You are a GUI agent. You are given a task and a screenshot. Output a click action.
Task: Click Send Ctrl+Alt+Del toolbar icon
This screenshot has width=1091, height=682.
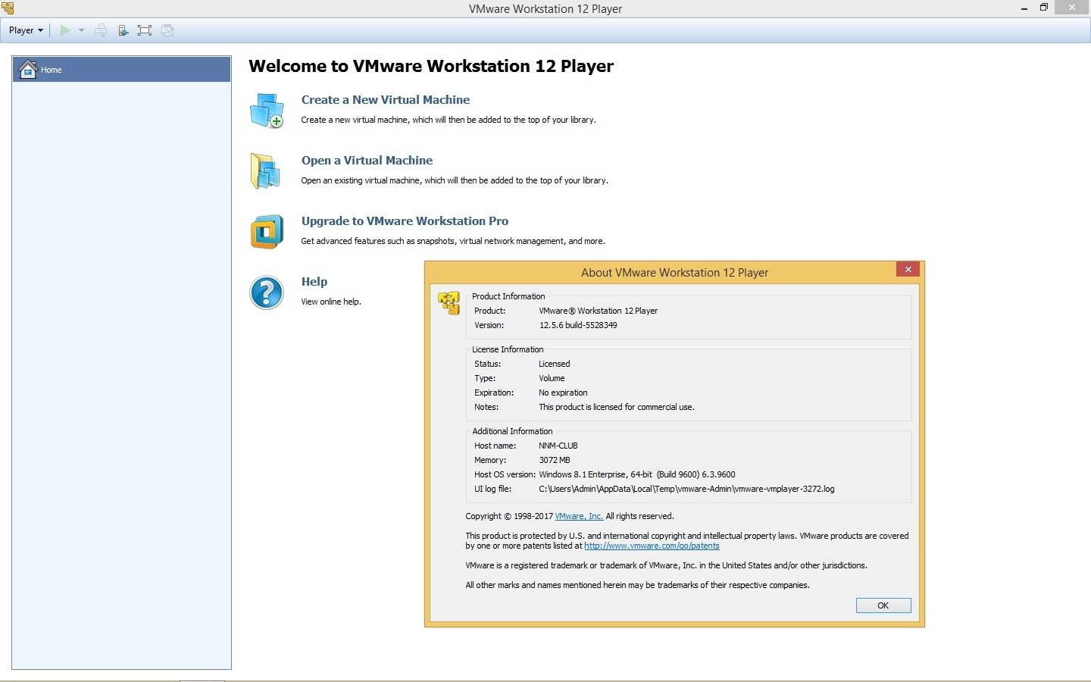pos(100,30)
